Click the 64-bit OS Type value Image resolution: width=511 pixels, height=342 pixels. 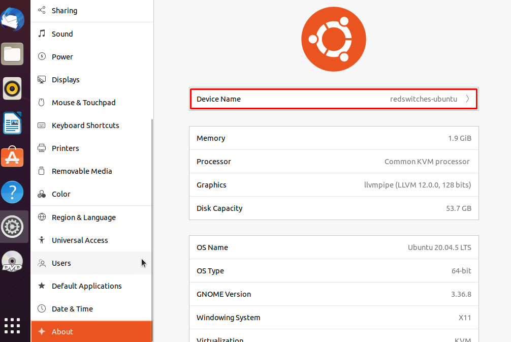coord(461,270)
